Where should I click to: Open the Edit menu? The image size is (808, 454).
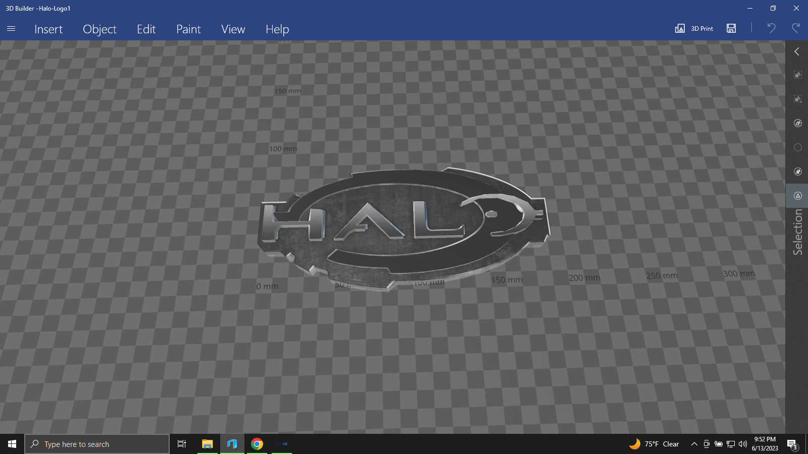click(x=146, y=29)
